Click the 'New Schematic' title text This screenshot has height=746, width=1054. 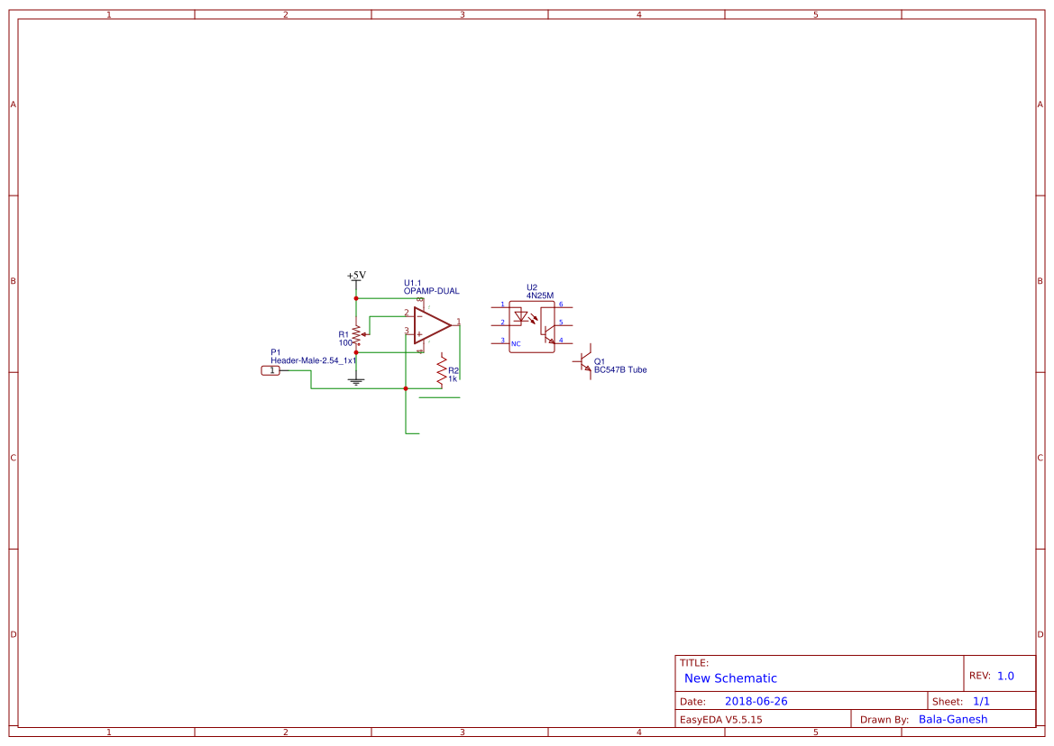click(x=730, y=678)
